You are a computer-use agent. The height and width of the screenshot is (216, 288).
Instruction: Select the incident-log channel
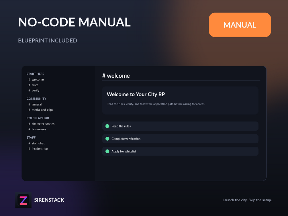point(38,149)
